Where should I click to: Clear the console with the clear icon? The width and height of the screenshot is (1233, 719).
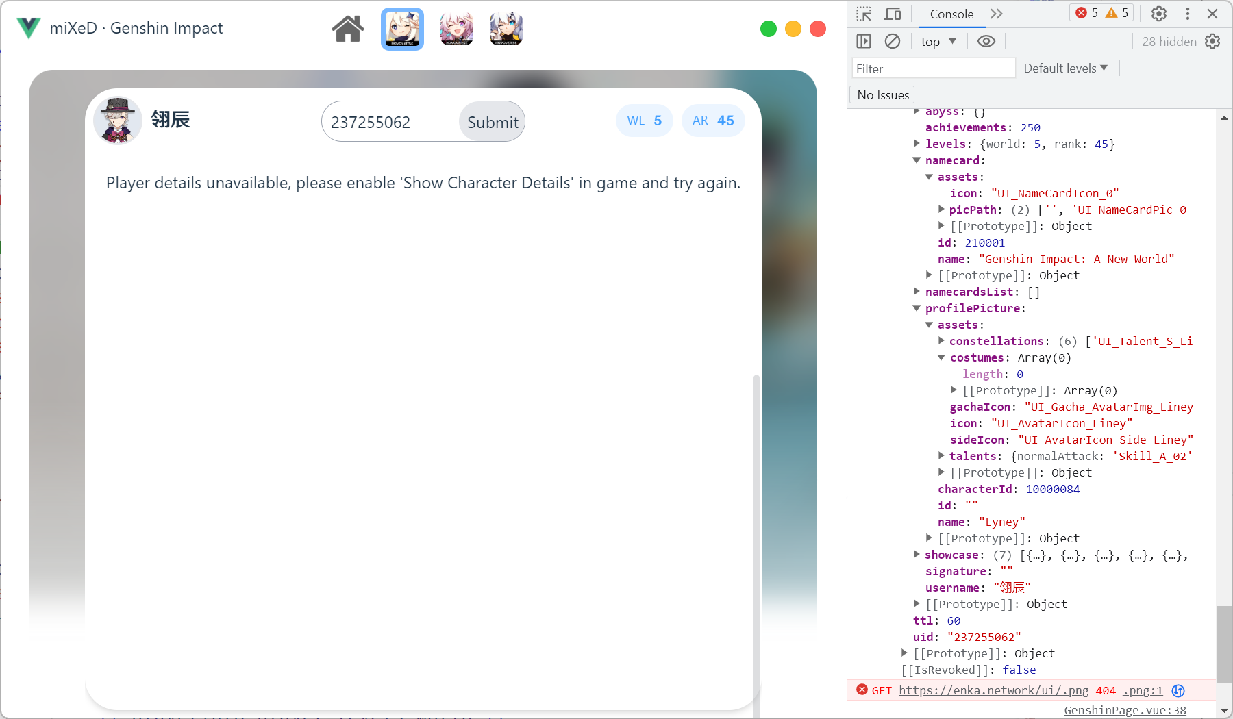(892, 41)
